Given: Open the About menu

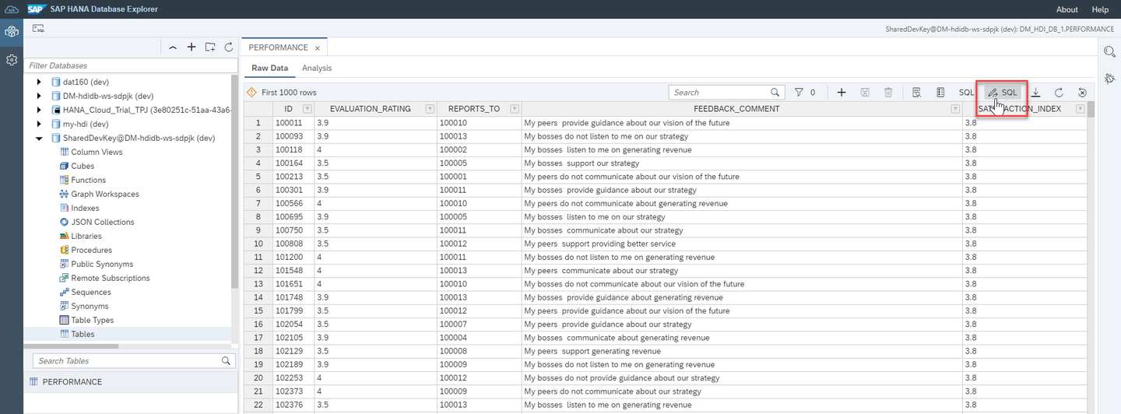Looking at the screenshot, I should (x=1067, y=9).
